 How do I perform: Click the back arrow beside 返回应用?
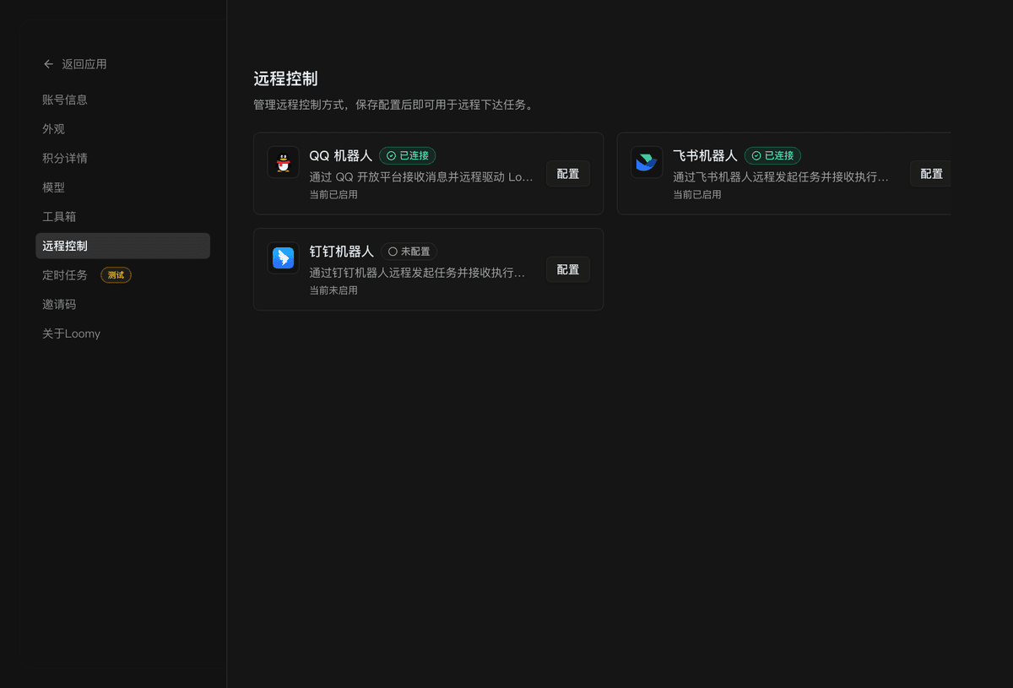click(x=48, y=63)
